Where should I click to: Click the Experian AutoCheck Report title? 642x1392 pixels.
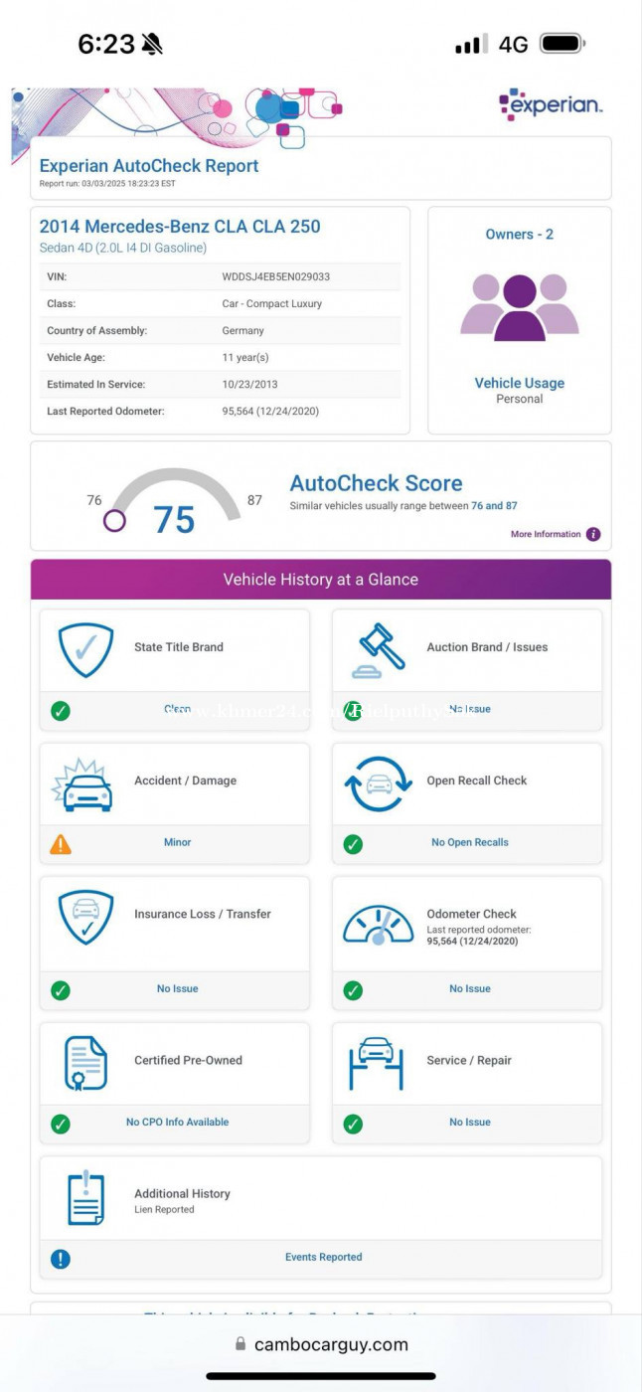pyautogui.click(x=149, y=165)
